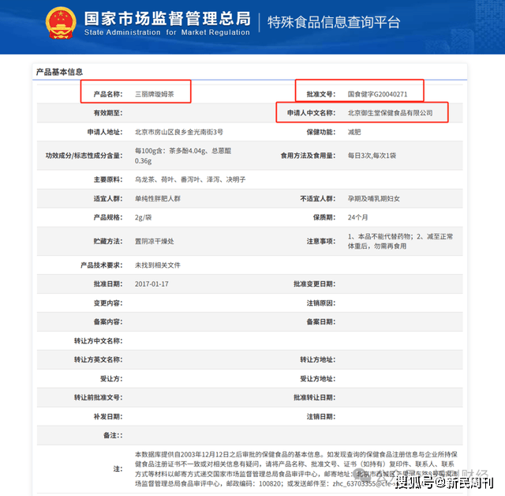
Task: Click the 国家市场监督管理总局 header title
Action: [x=167, y=19]
